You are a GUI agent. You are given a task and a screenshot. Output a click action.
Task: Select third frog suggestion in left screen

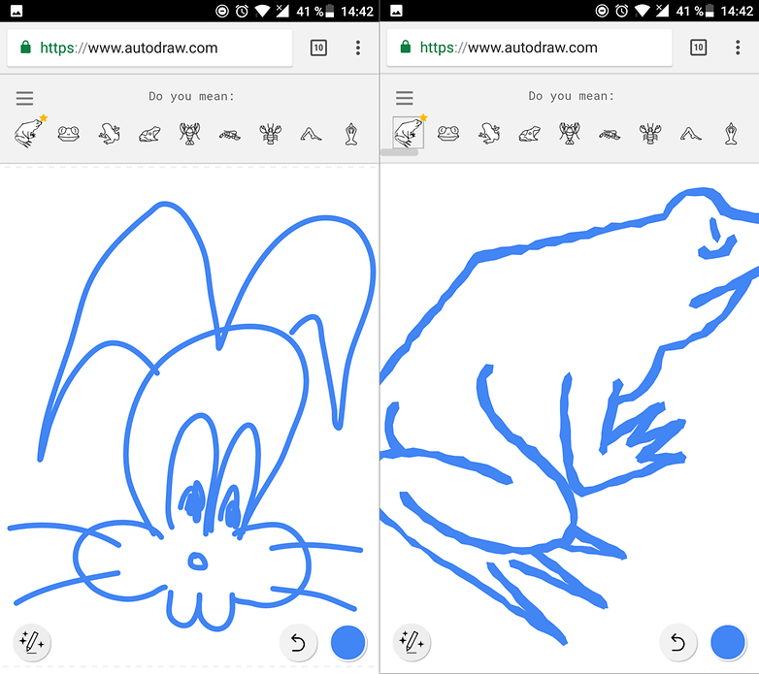[x=110, y=134]
